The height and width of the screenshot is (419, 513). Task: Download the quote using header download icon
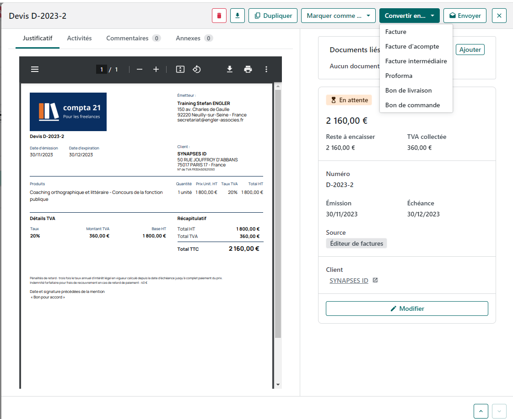click(238, 16)
